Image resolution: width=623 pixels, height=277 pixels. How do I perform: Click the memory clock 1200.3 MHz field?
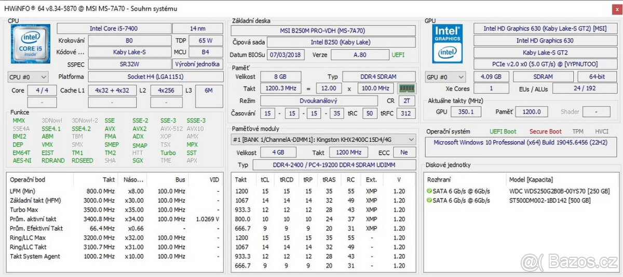pyautogui.click(x=280, y=88)
